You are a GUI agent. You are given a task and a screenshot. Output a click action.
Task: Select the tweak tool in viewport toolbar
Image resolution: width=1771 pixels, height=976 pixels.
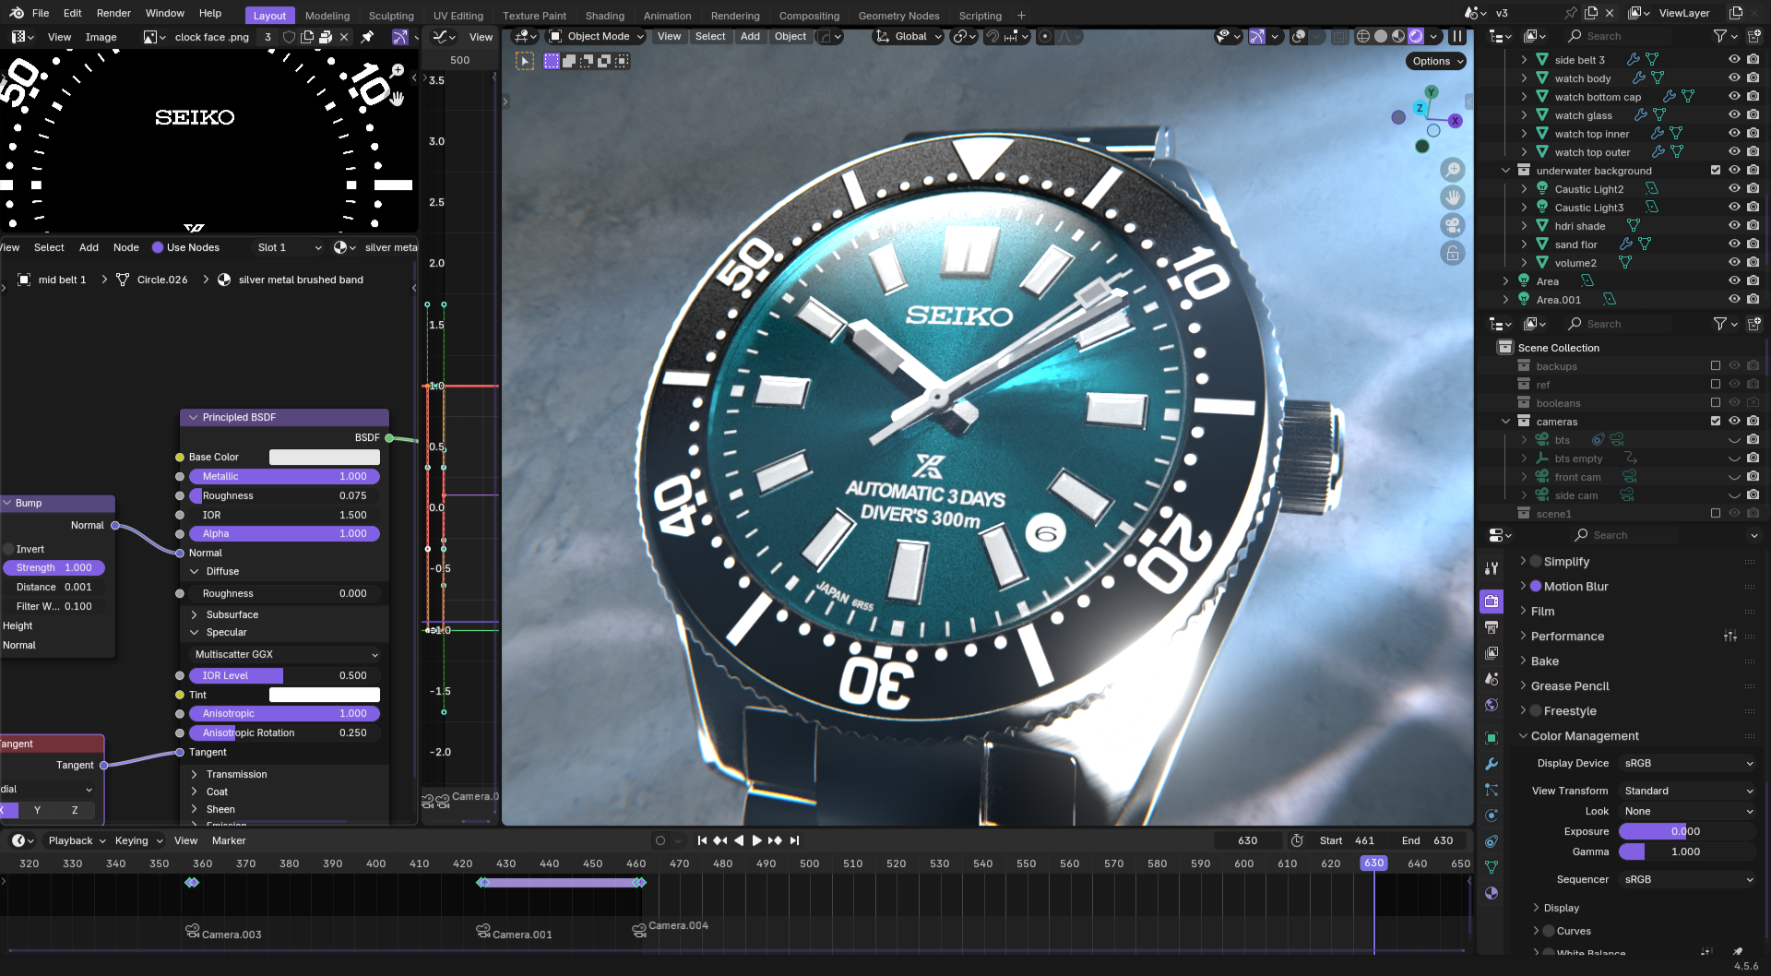click(525, 61)
